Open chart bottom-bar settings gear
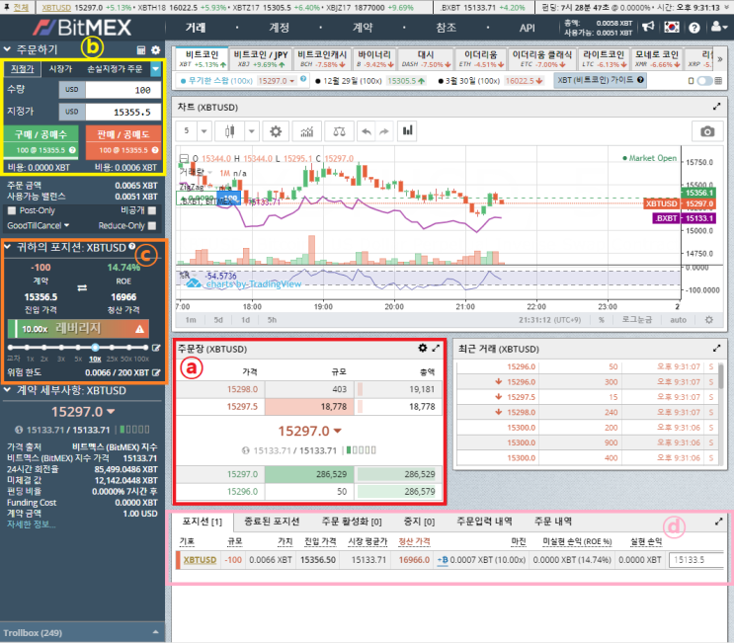Screen dimensions: 734x643 tap(709, 320)
